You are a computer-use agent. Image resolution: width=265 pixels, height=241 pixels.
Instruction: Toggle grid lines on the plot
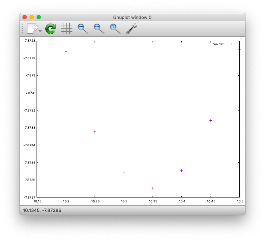tap(67, 29)
